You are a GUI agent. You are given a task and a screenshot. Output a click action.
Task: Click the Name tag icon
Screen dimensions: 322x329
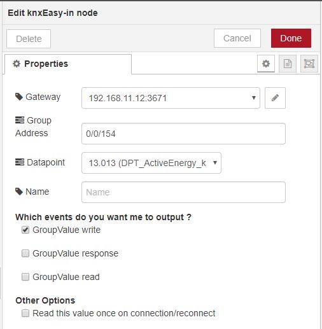point(19,192)
